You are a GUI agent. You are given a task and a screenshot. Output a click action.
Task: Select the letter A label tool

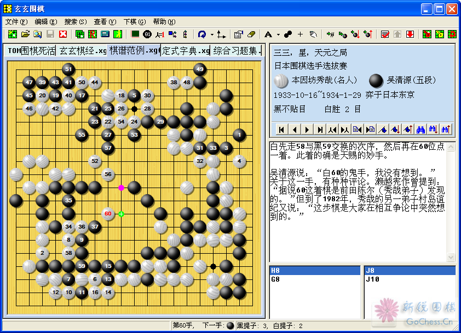coord(268,34)
